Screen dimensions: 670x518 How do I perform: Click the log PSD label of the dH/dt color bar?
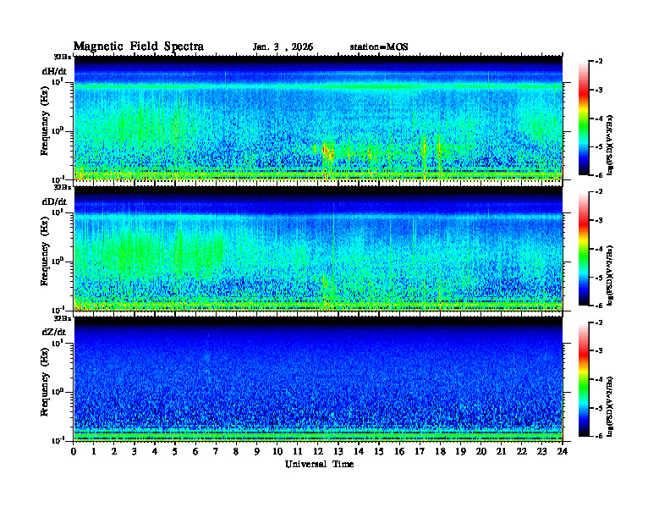pyautogui.click(x=610, y=145)
